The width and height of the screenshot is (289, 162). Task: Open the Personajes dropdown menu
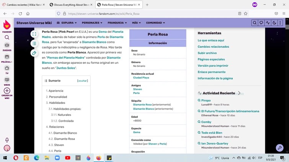click(x=92, y=23)
